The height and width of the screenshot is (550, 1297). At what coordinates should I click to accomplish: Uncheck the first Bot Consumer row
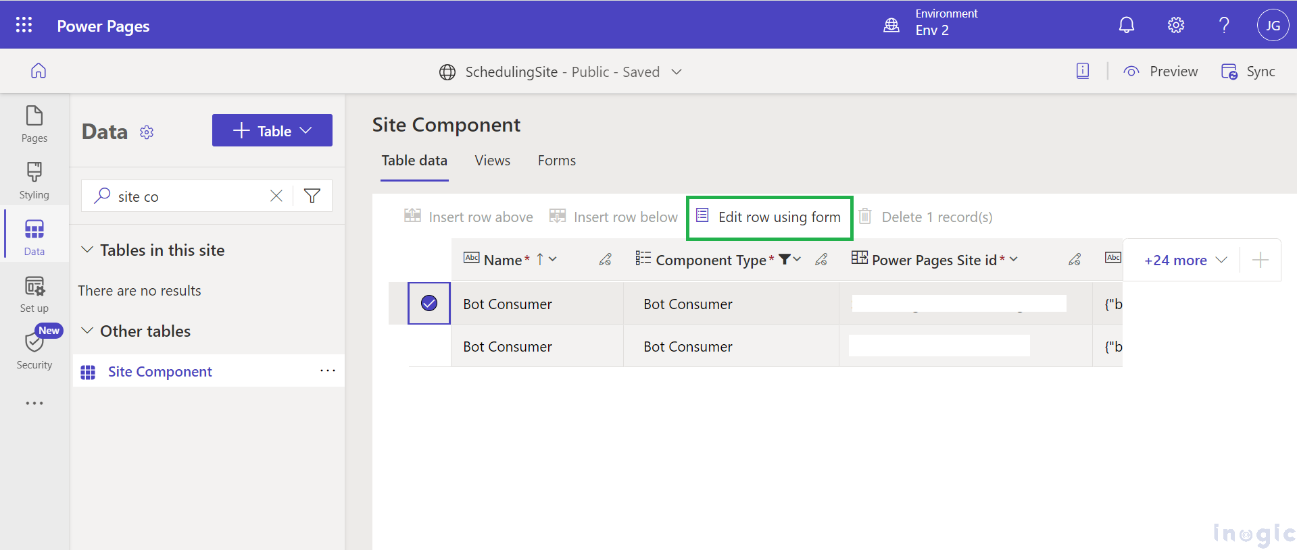(429, 304)
